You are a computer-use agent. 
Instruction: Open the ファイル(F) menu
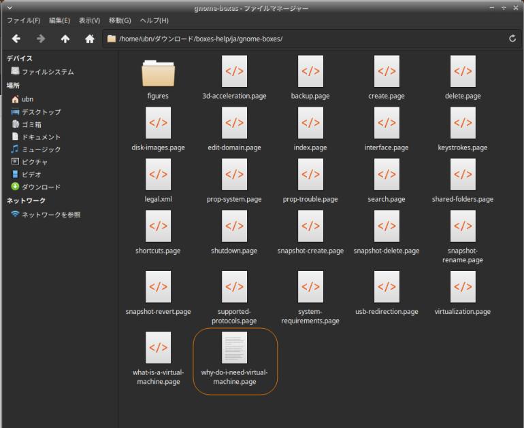[23, 20]
